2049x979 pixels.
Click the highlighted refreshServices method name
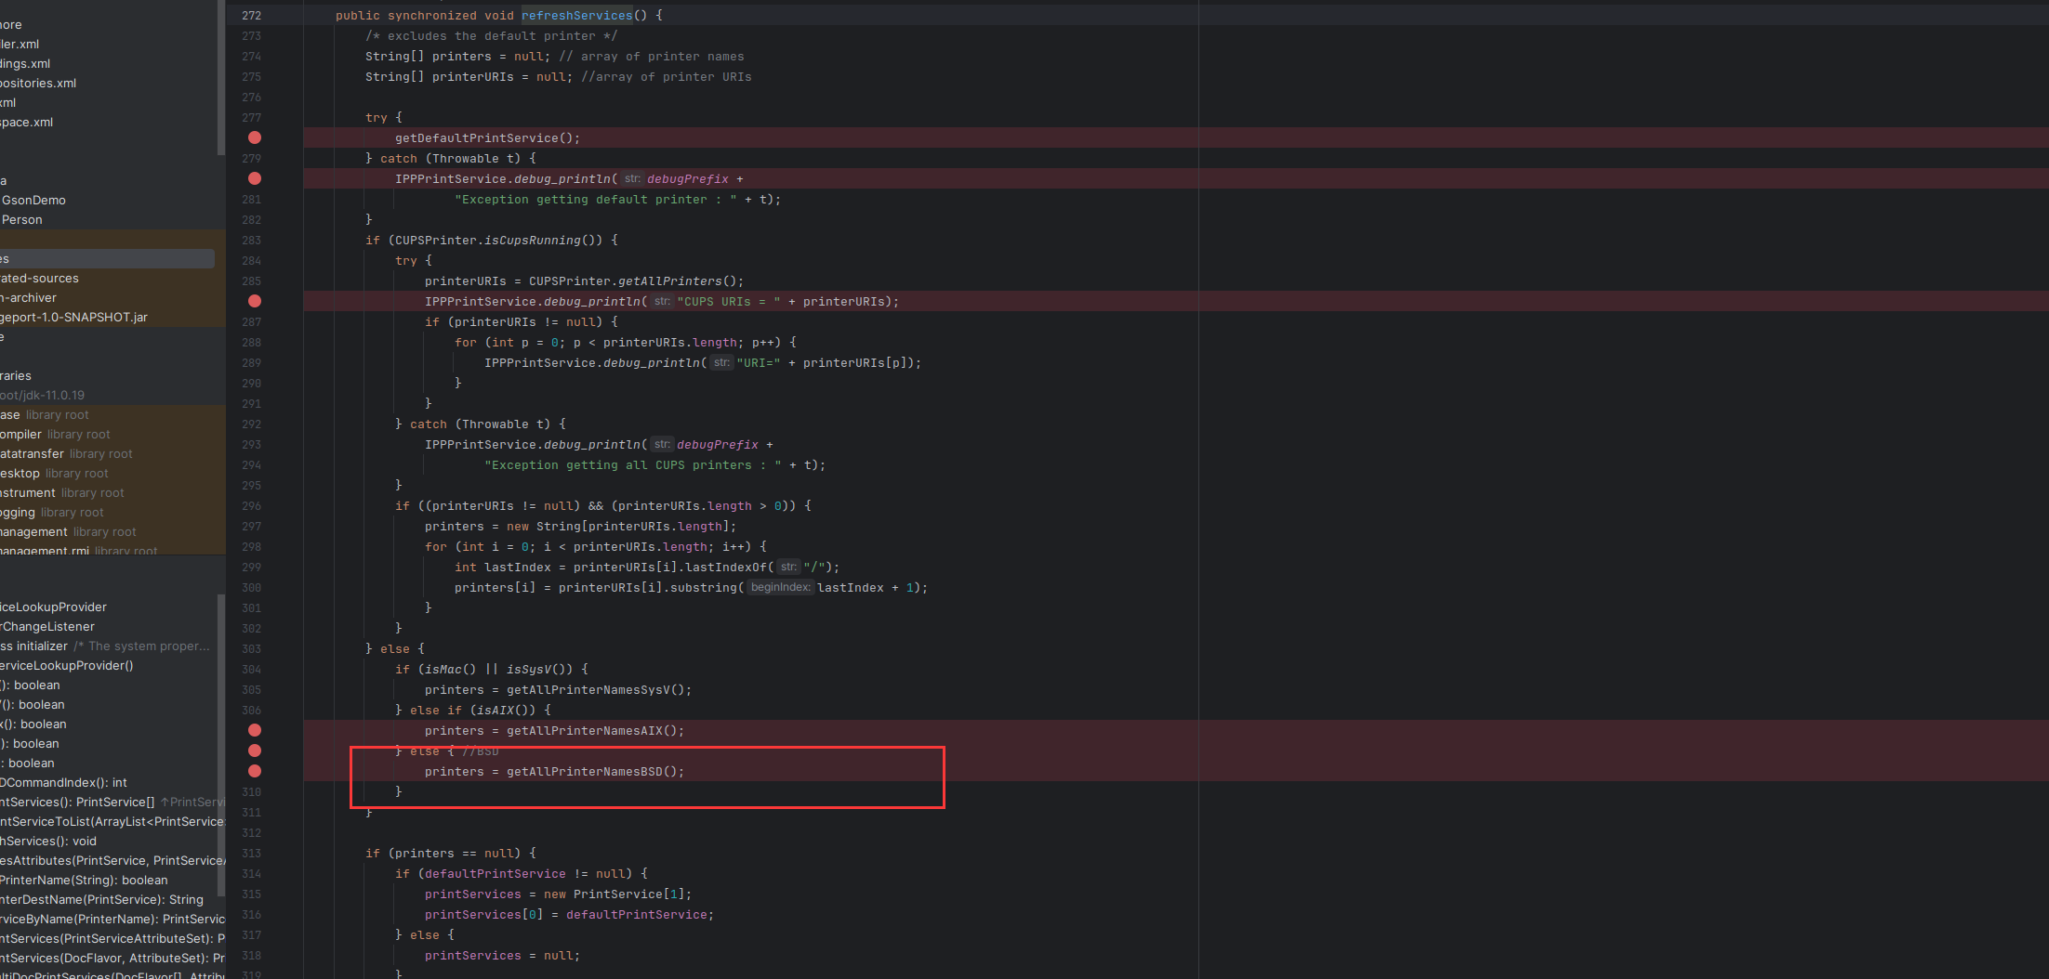[576, 16]
